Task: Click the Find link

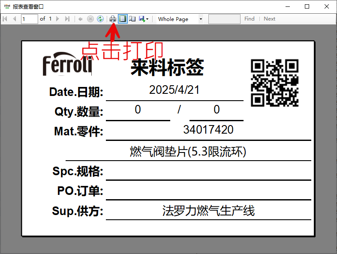Action: (x=249, y=19)
